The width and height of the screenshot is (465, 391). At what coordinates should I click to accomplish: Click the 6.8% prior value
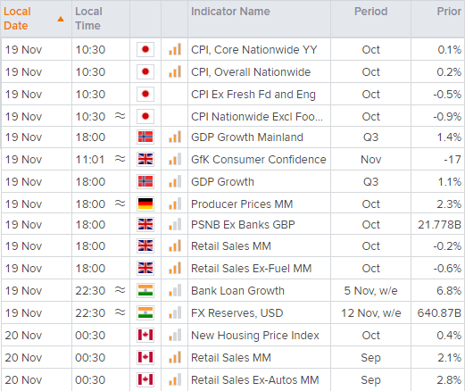click(x=449, y=290)
